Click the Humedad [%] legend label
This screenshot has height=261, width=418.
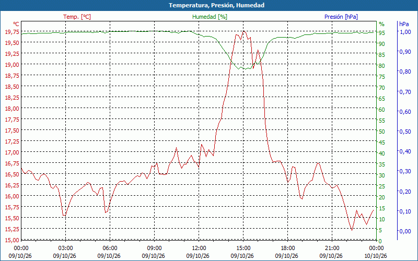click(x=210, y=17)
